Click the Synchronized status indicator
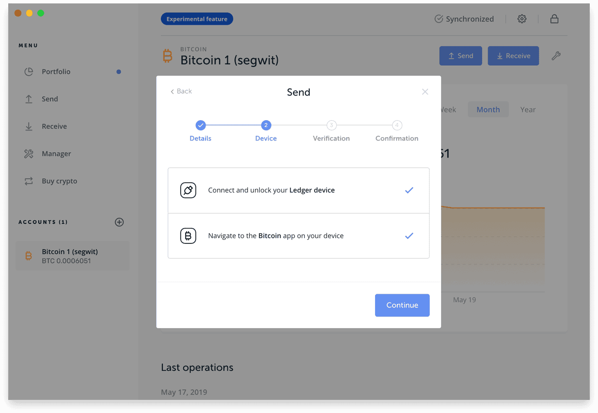Image resolution: width=598 pixels, height=413 pixels. (464, 19)
